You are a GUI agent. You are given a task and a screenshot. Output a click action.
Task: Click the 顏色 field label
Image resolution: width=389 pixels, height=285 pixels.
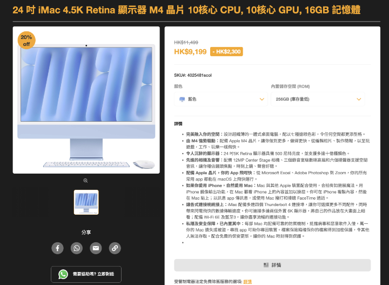(x=178, y=87)
